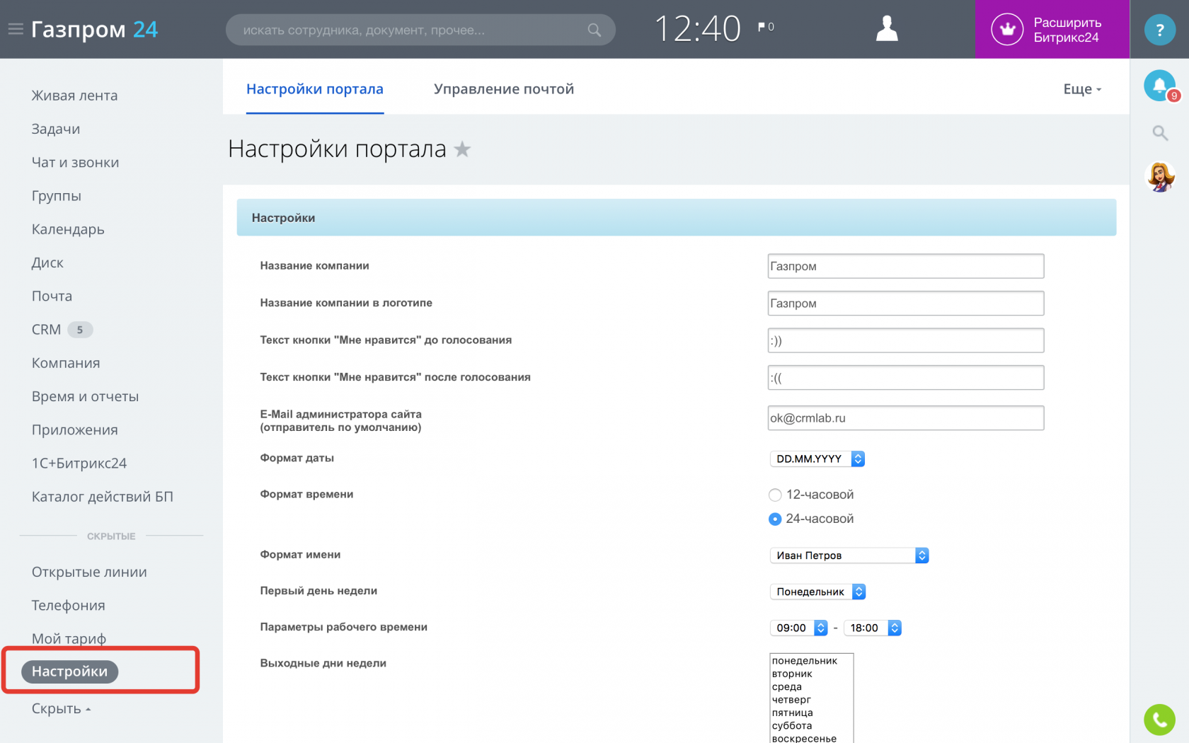The width and height of the screenshot is (1189, 743).
Task: Open the 09:00 work start dropdown
Action: coord(798,628)
